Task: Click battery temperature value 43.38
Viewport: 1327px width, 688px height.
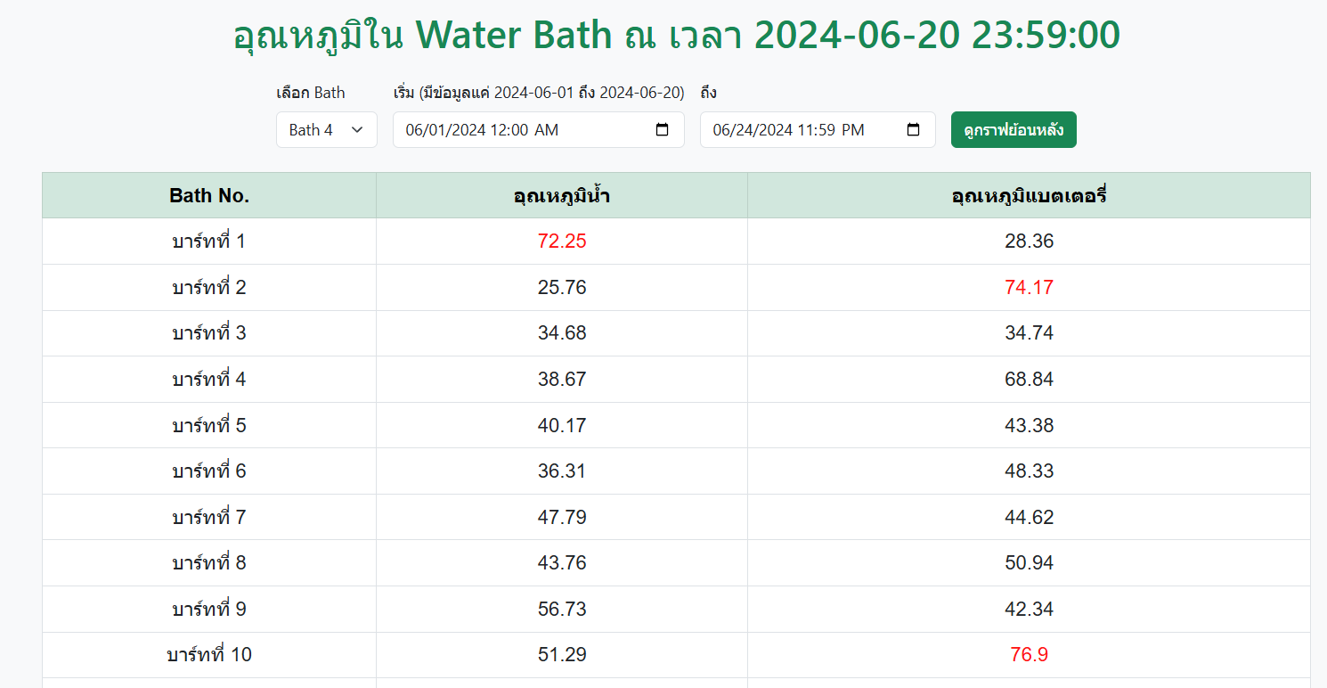Action: tap(1029, 426)
